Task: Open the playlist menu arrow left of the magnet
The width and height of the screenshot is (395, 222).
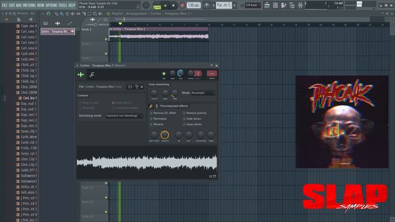Action: click(43, 14)
